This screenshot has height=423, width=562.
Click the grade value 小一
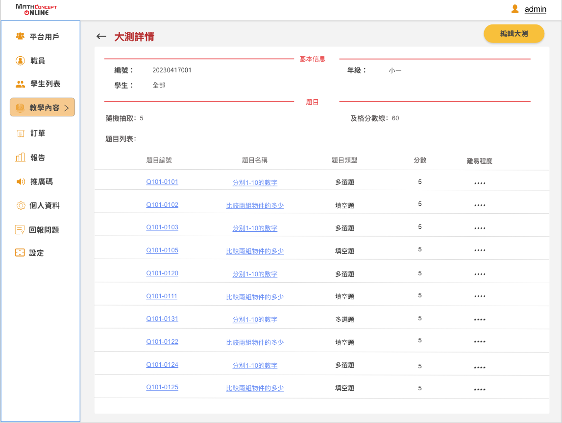[x=395, y=70]
